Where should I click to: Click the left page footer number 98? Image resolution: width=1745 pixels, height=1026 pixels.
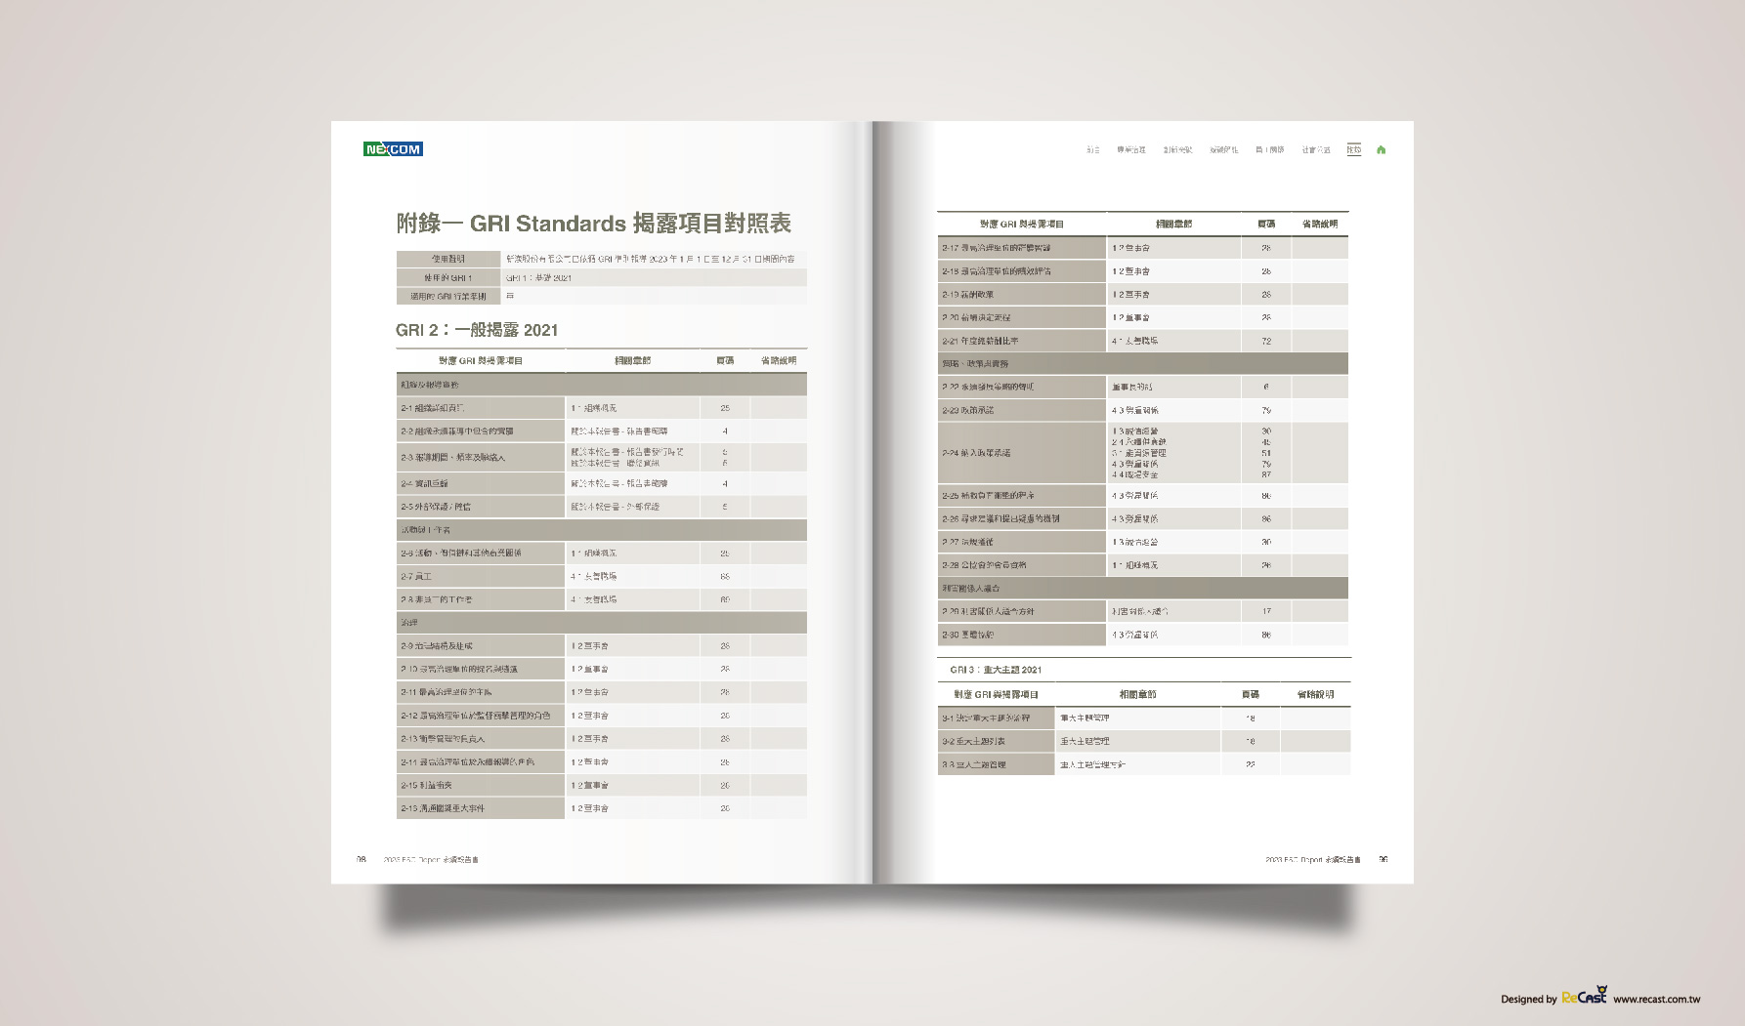click(x=361, y=859)
